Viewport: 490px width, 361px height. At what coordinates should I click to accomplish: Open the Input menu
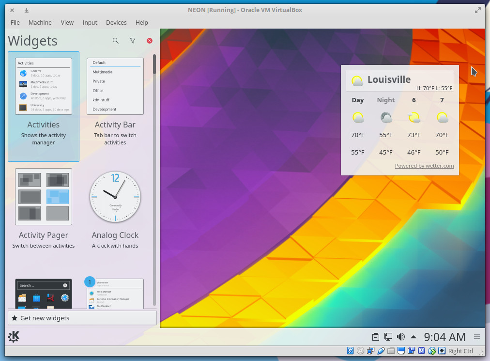coord(90,22)
